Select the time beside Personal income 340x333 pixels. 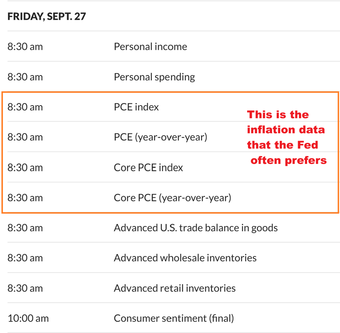tap(25, 46)
